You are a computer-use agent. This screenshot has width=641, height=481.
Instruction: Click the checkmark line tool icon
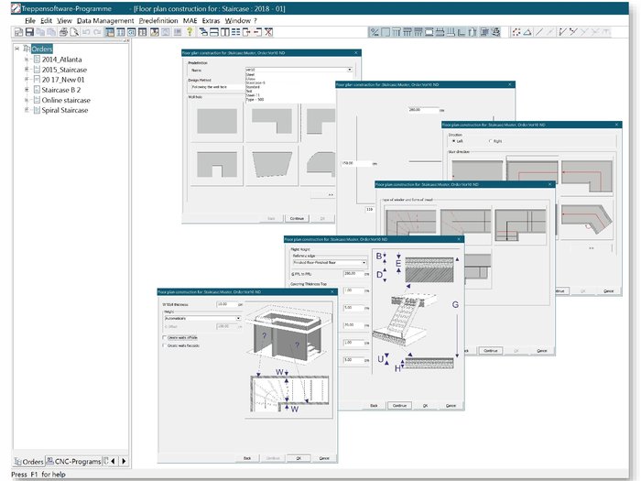point(562,32)
